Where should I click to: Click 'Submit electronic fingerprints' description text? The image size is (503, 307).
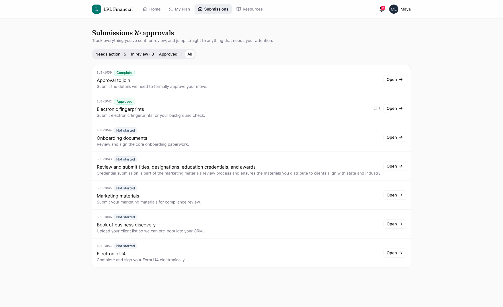click(x=151, y=115)
